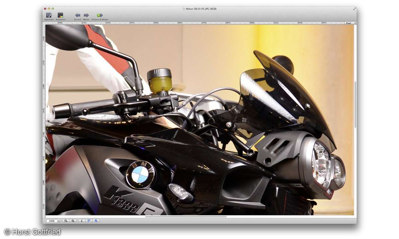Click the Sichern & Weiter label
Image resolution: width=399 pixels, height=239 pixels.
coord(100,20)
